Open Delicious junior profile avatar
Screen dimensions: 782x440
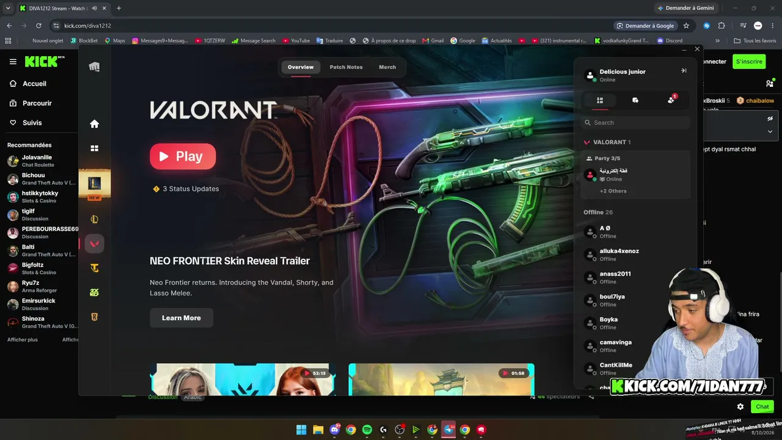click(x=590, y=75)
